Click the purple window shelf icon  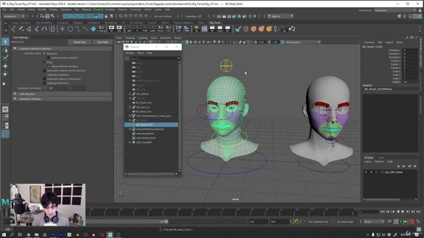tap(205, 29)
